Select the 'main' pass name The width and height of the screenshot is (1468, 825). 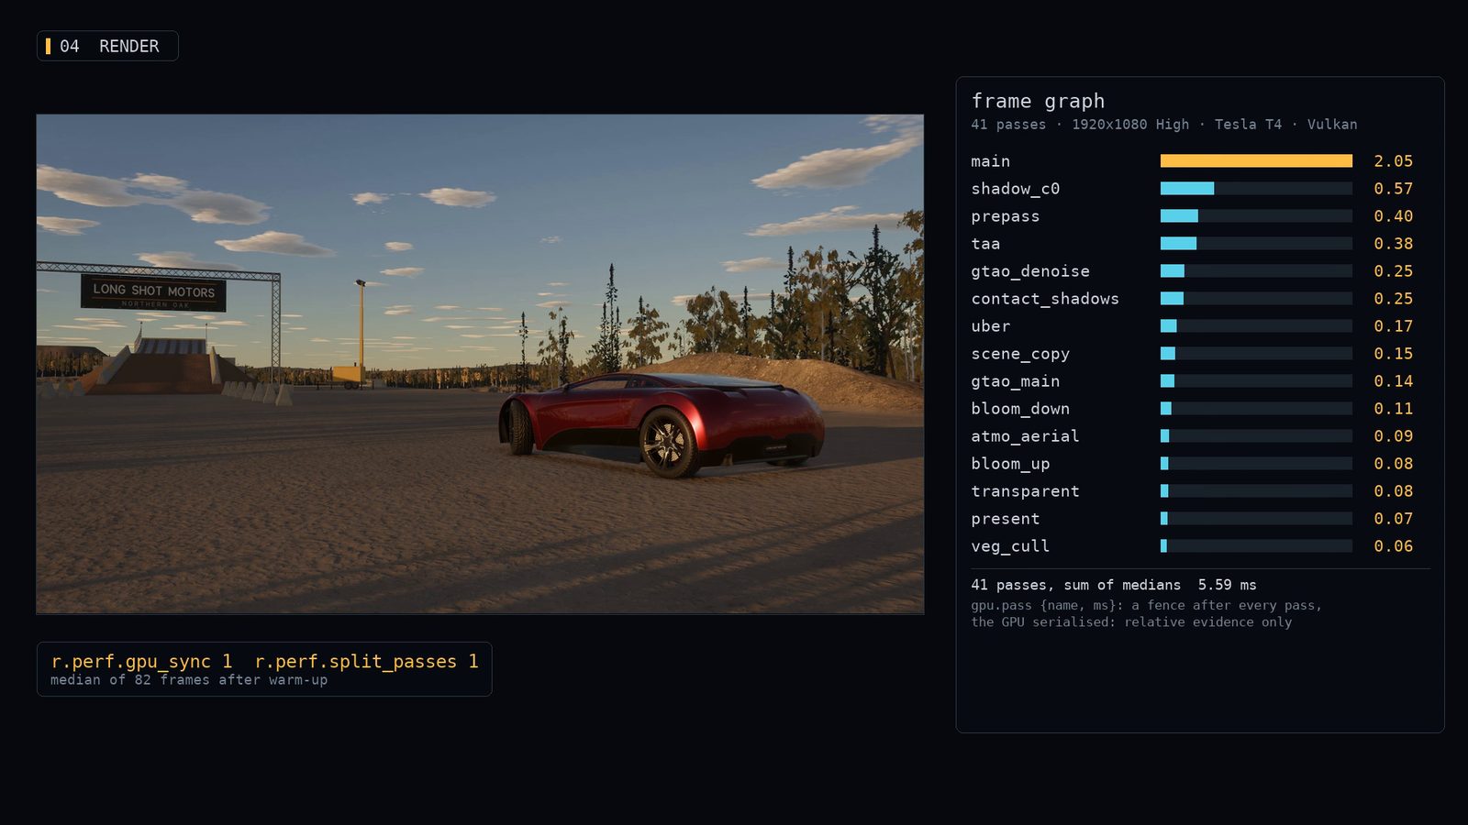click(990, 161)
